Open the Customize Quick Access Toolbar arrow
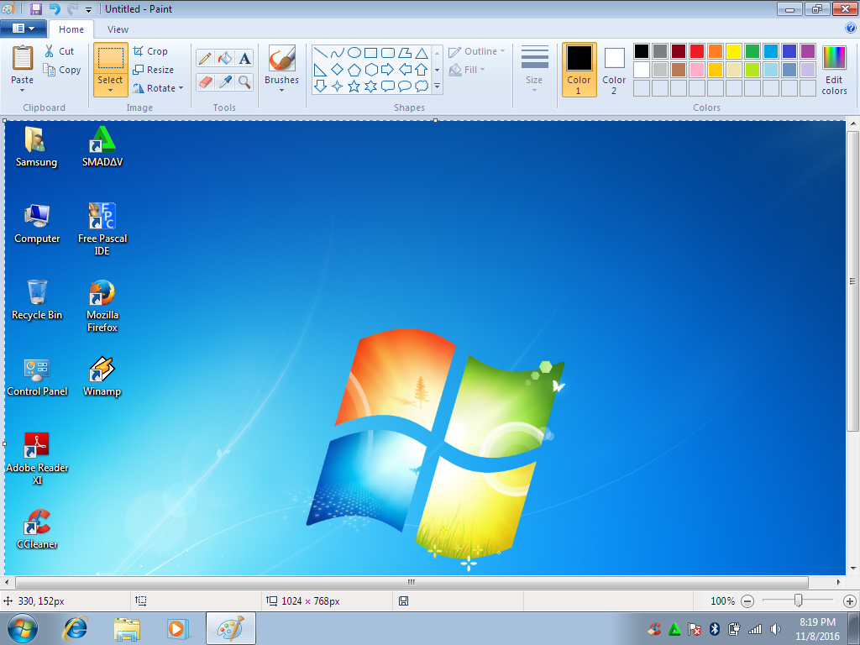Viewport: 860px width, 645px height. [x=88, y=9]
